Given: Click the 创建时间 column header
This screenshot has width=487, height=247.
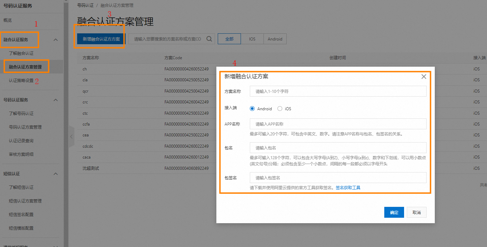Looking at the screenshot, I should coord(338,58).
